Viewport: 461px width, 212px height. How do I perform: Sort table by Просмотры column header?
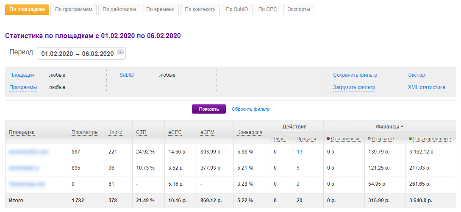point(85,132)
